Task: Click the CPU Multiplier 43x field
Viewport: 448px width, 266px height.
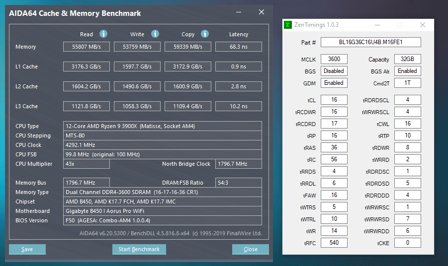Action: (87, 164)
